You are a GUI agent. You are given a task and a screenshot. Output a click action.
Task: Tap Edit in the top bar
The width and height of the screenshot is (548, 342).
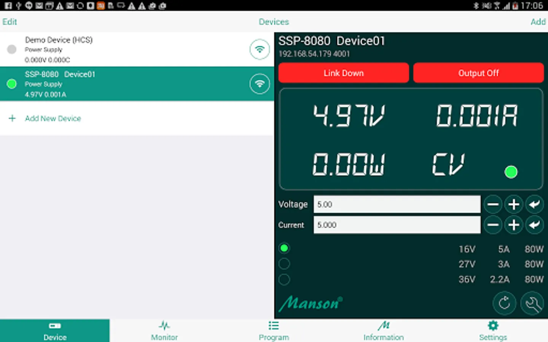point(10,22)
